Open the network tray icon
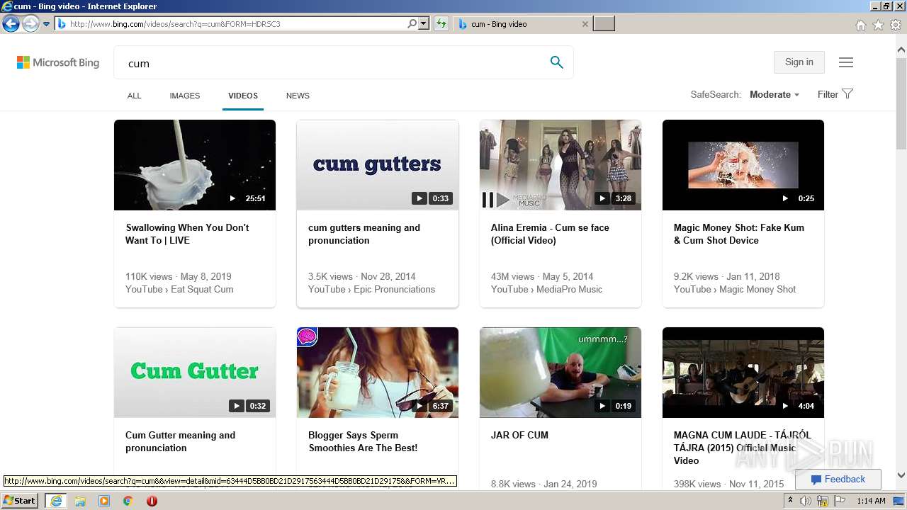This screenshot has height=510, width=907. pos(822,501)
